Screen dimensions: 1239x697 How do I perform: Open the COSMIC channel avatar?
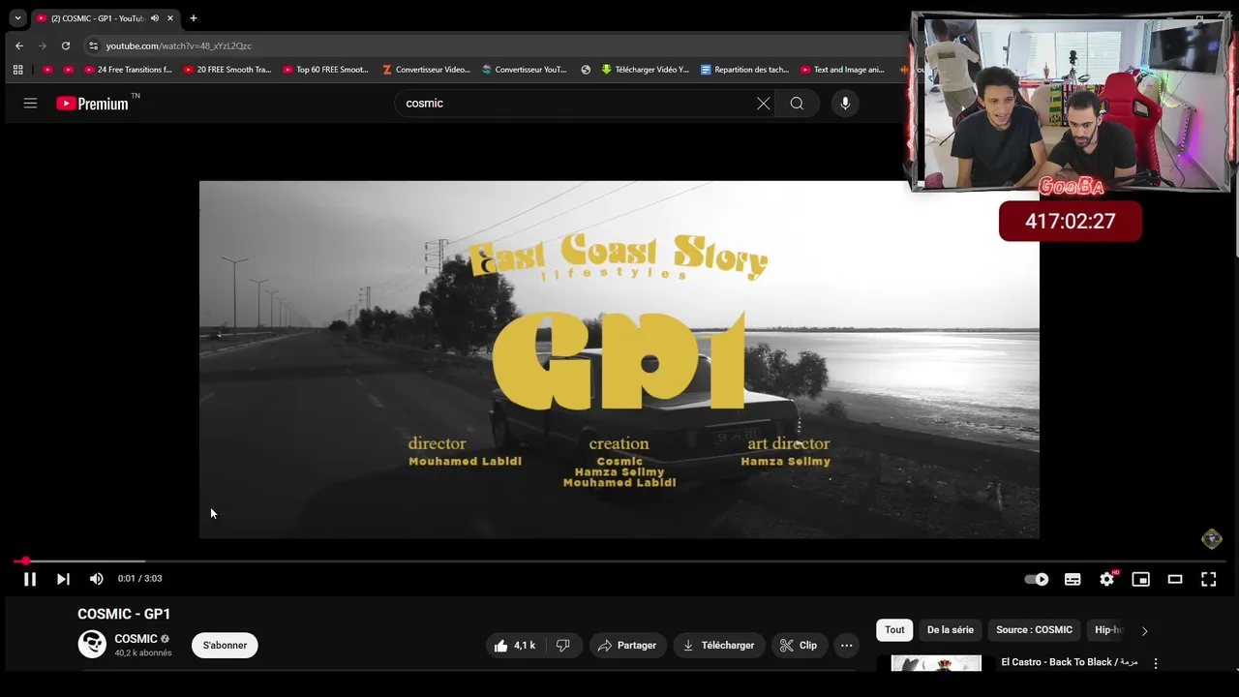click(92, 644)
